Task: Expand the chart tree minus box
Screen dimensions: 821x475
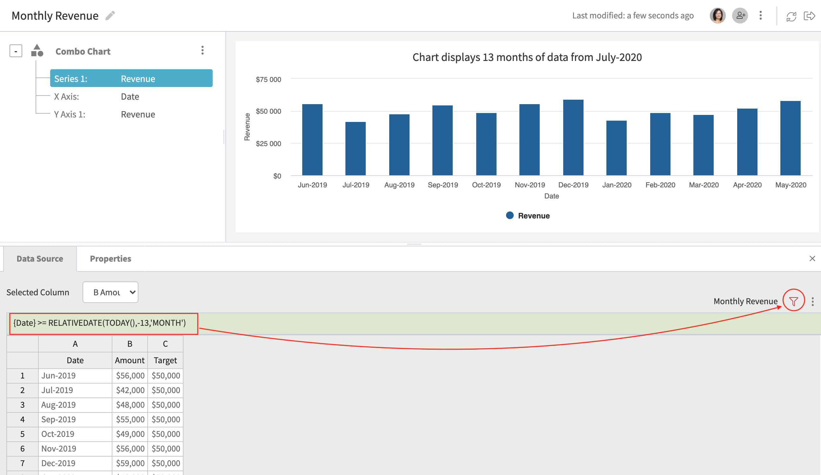Action: pyautogui.click(x=15, y=50)
